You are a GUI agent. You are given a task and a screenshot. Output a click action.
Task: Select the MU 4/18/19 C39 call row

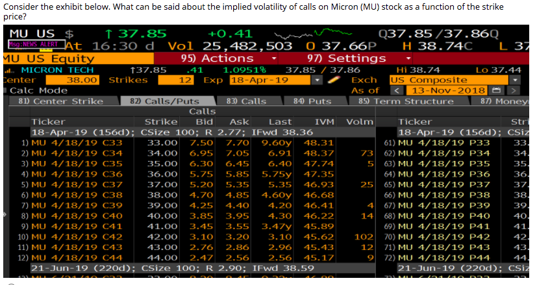(x=192, y=206)
